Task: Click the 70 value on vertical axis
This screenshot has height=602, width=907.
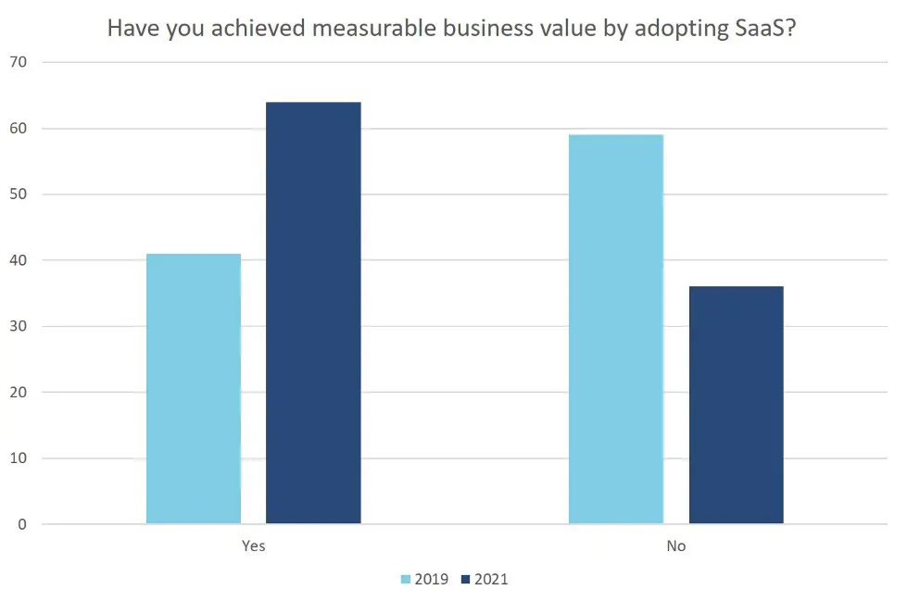Action: 19,62
